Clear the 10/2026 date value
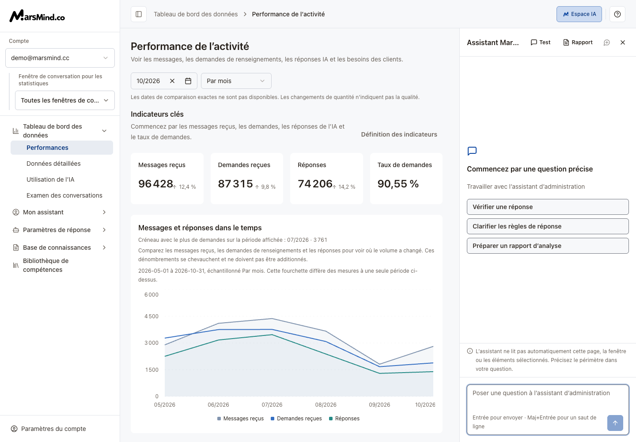 [172, 81]
